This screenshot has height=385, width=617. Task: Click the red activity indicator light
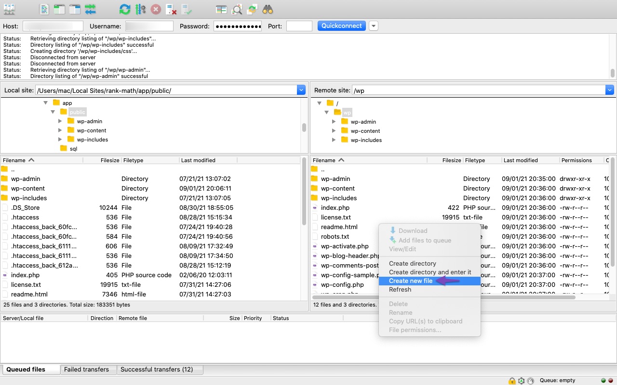coord(610,380)
